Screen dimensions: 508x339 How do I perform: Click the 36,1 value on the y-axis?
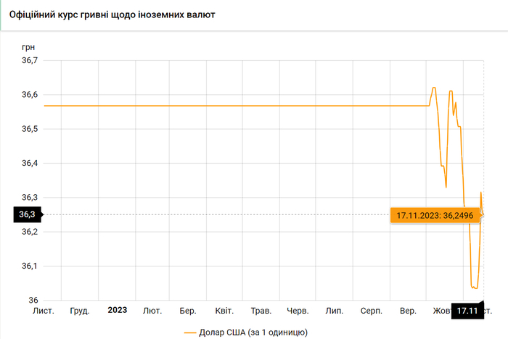point(29,266)
